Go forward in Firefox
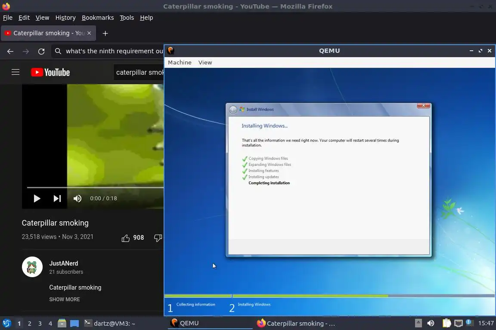 (26, 51)
